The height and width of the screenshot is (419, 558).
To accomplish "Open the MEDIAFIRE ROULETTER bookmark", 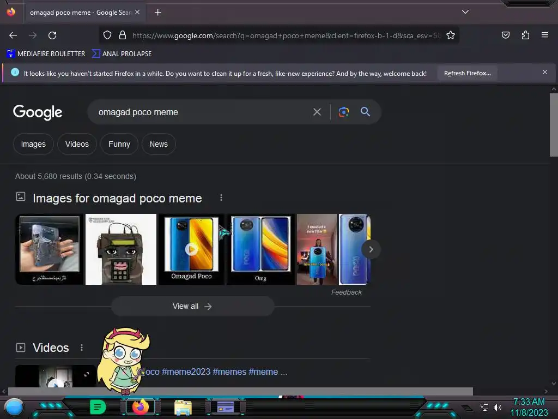I will point(46,54).
